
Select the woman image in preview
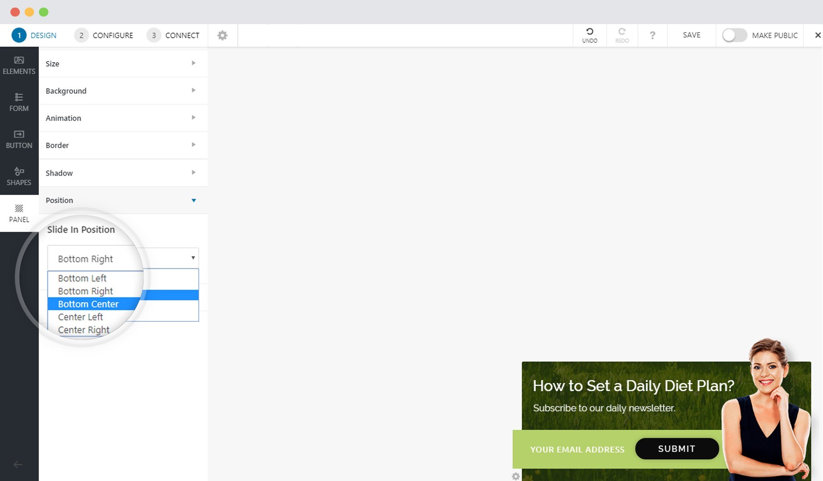[x=766, y=410]
